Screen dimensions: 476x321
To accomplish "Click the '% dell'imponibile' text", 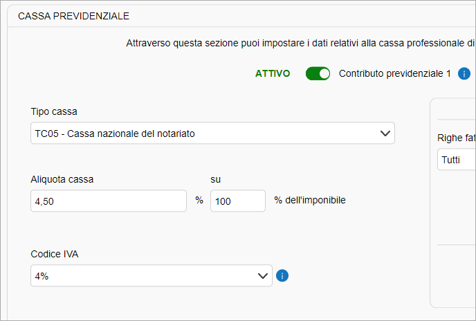I will [310, 200].
